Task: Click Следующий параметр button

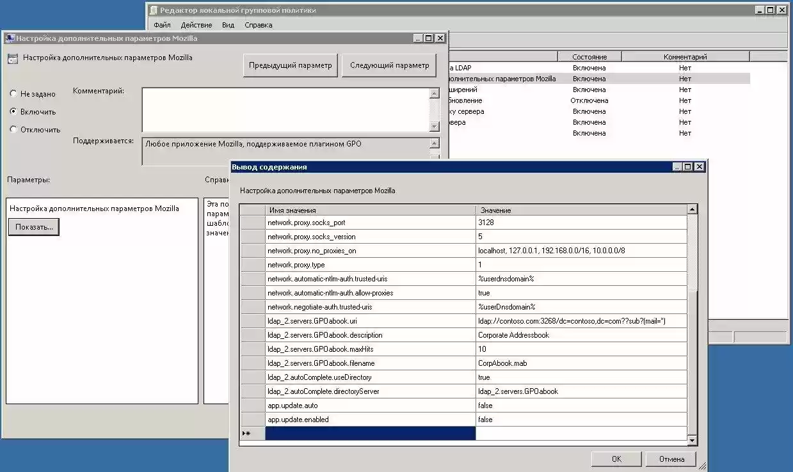Action: click(x=388, y=65)
